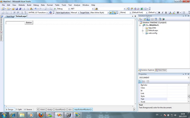Click the Check Accessibility icon beside XHTML dropdown
190x118 pixels.
click(x=51, y=13)
